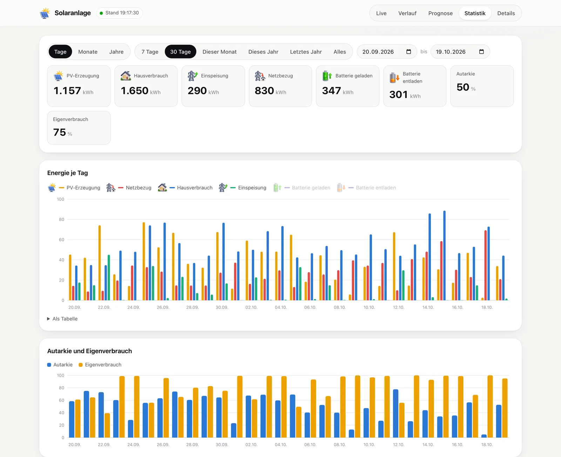Choose the Dieses Jahr range

click(x=263, y=52)
